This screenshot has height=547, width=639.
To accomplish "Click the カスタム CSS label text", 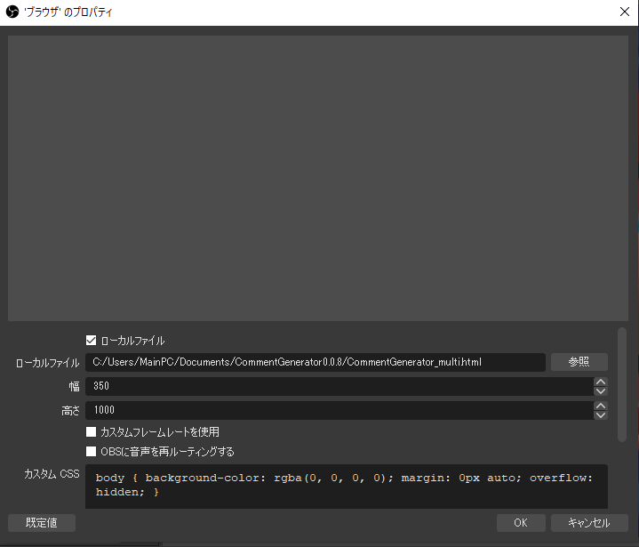I will click(x=52, y=473).
